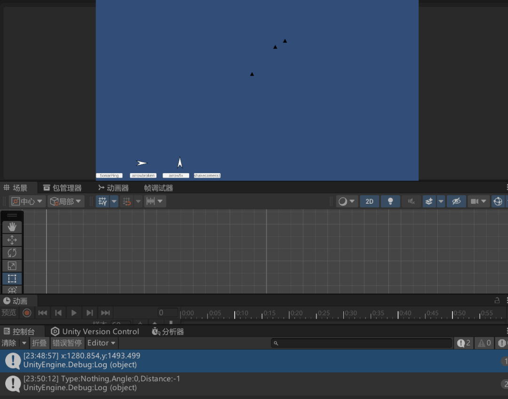Select the Hand (view) tool
508x399 pixels.
coord(12,227)
